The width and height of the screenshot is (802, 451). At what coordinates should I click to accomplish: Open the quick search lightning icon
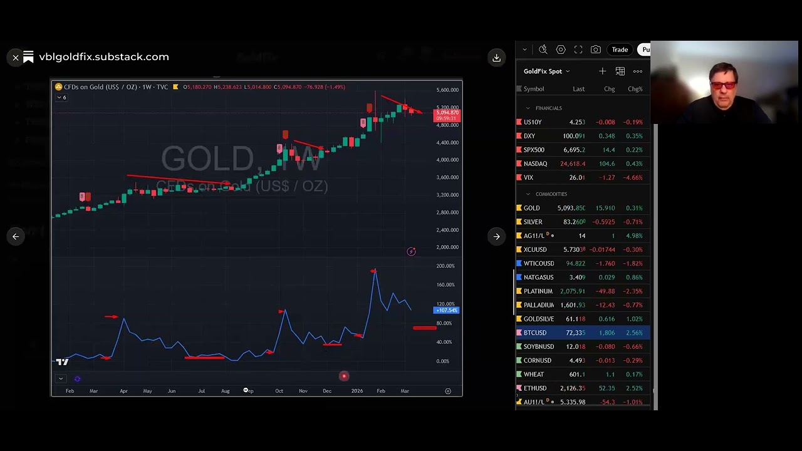[x=543, y=49]
